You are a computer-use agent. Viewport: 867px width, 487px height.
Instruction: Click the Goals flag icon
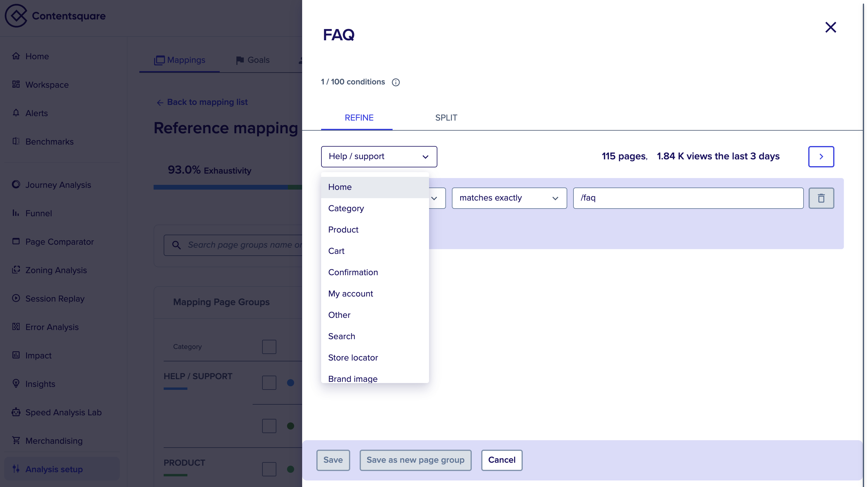(x=240, y=60)
